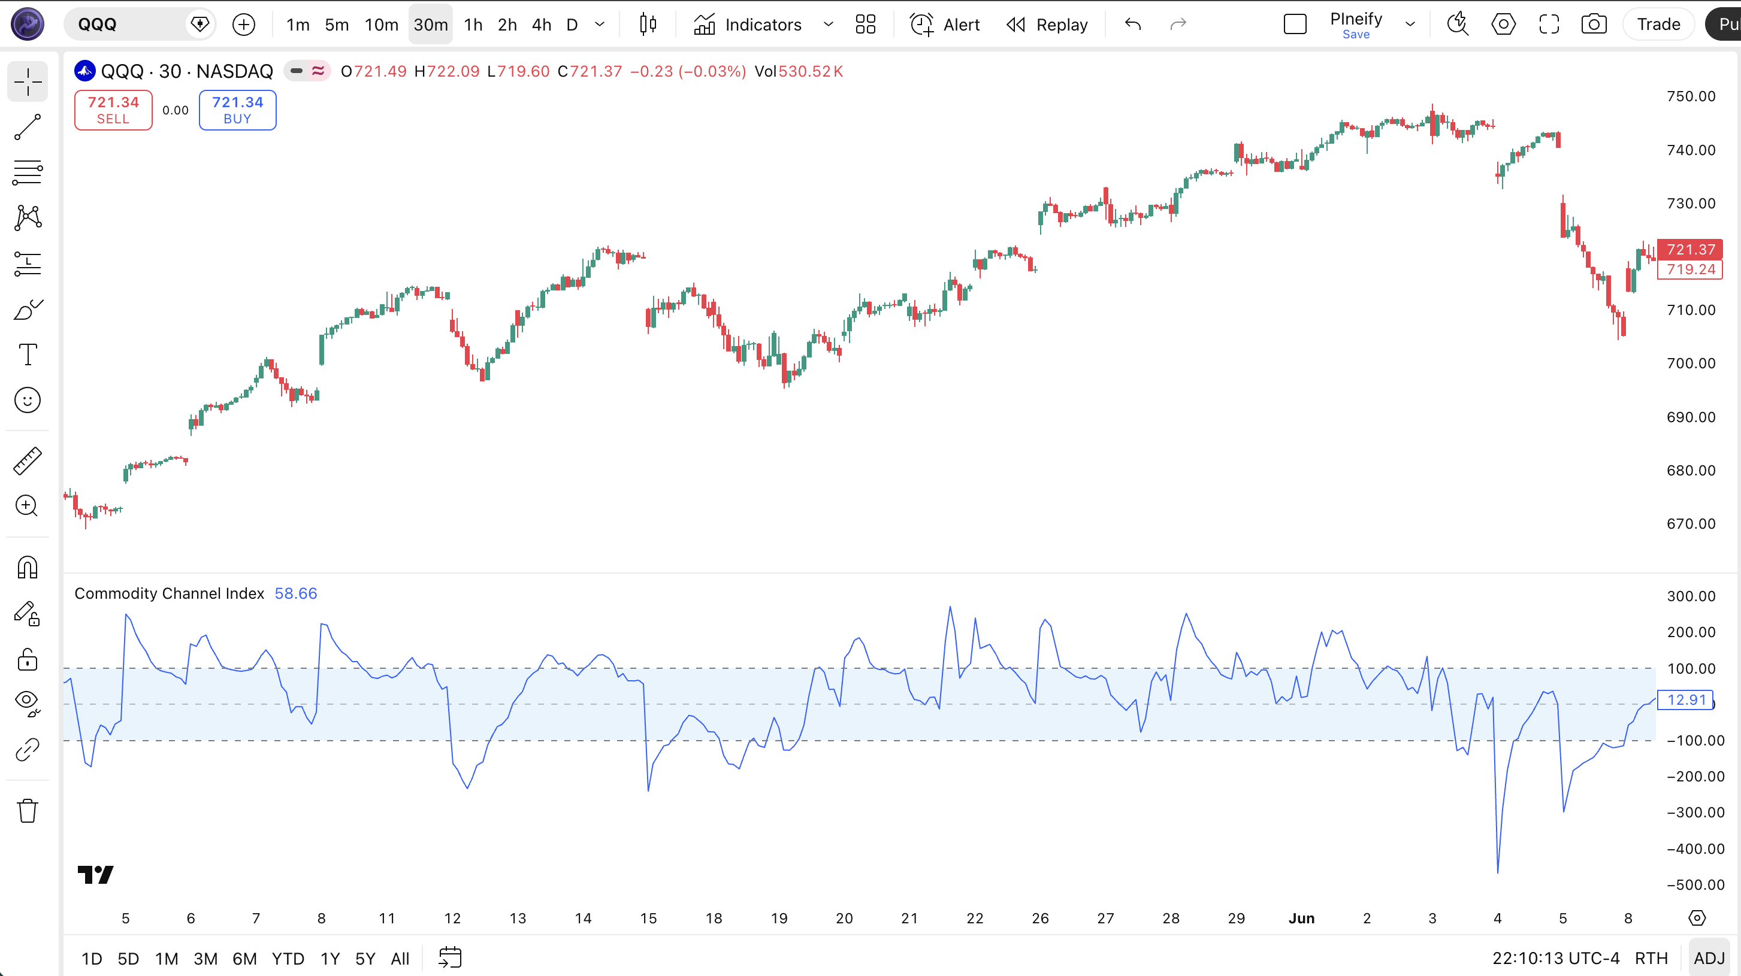Open the emoji icons tool
The image size is (1741, 976).
coord(28,401)
